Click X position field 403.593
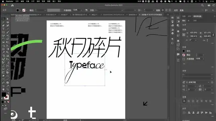Screen dimensions: 216x121 click(x=194, y=33)
